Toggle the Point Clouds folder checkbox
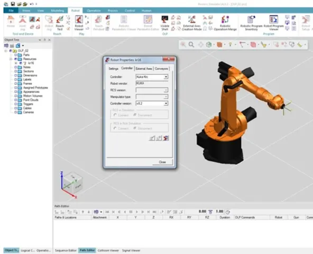Screen dimensions: 313x254 tap(15, 100)
